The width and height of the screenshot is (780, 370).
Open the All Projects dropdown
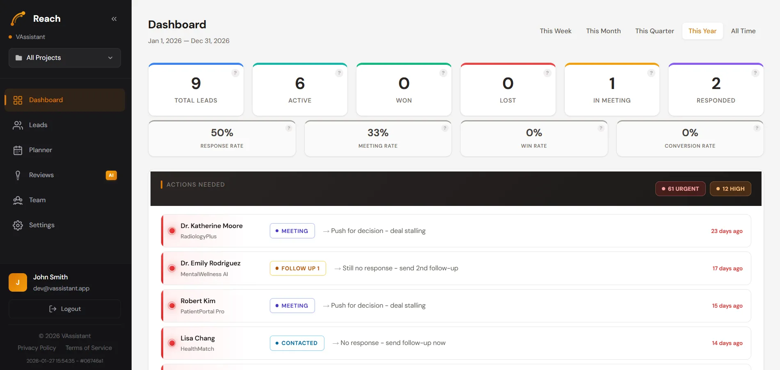(64, 58)
